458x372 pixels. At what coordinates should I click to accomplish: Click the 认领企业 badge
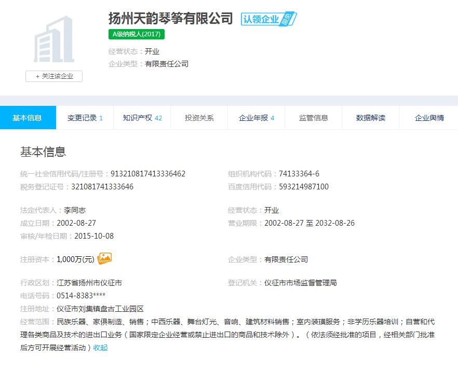tap(269, 19)
